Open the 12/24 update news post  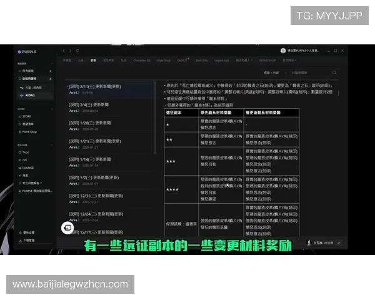[x=110, y=216]
